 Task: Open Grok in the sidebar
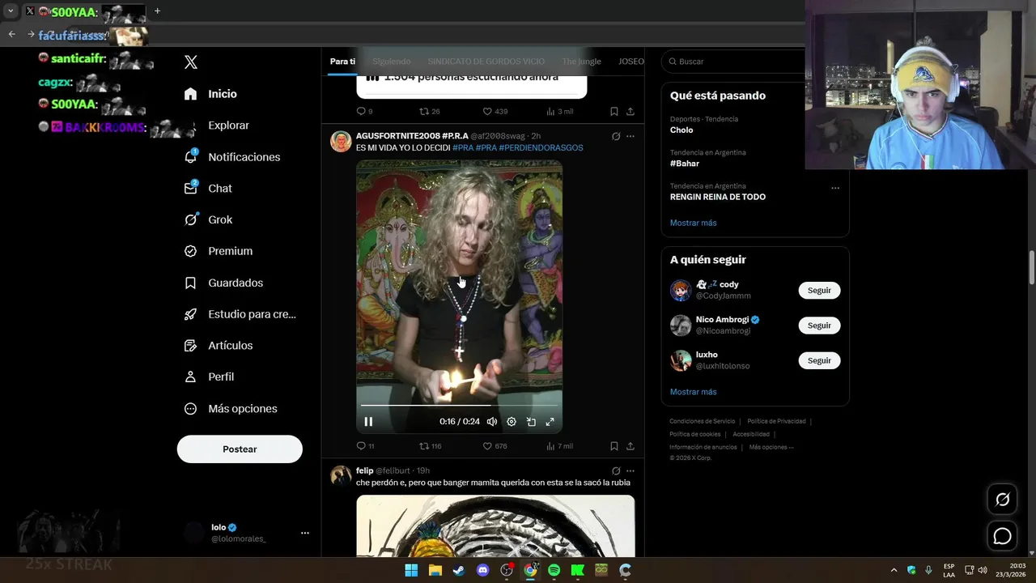click(208, 219)
